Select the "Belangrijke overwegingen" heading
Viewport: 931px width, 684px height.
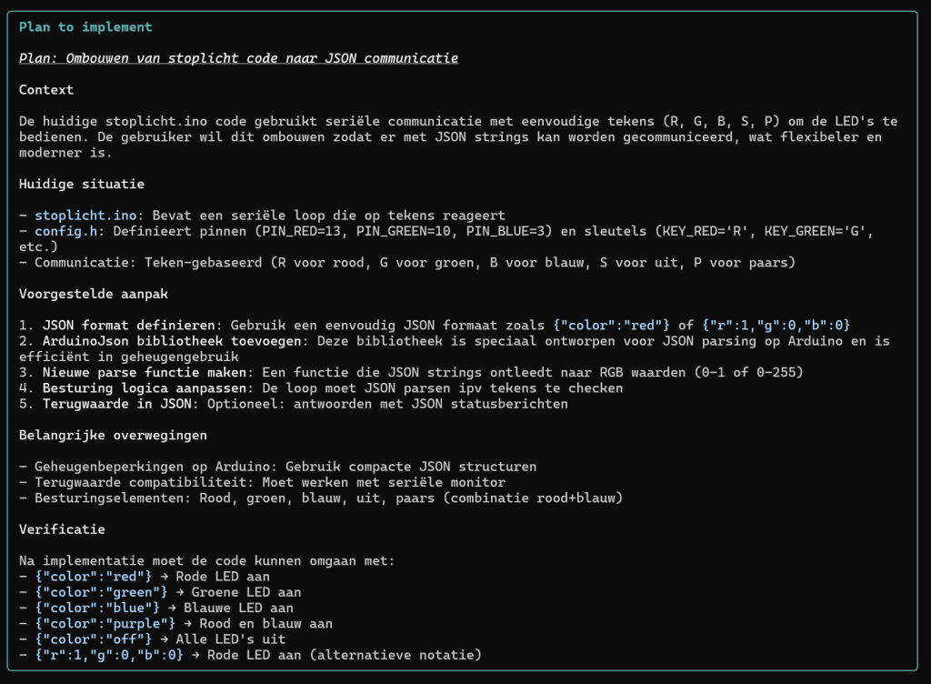pos(112,435)
